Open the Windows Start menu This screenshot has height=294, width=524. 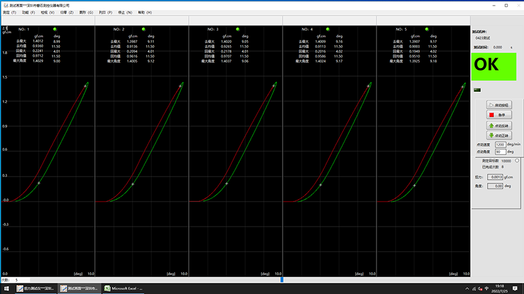coord(5,288)
